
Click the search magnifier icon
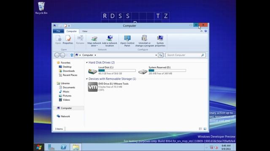[202, 55]
